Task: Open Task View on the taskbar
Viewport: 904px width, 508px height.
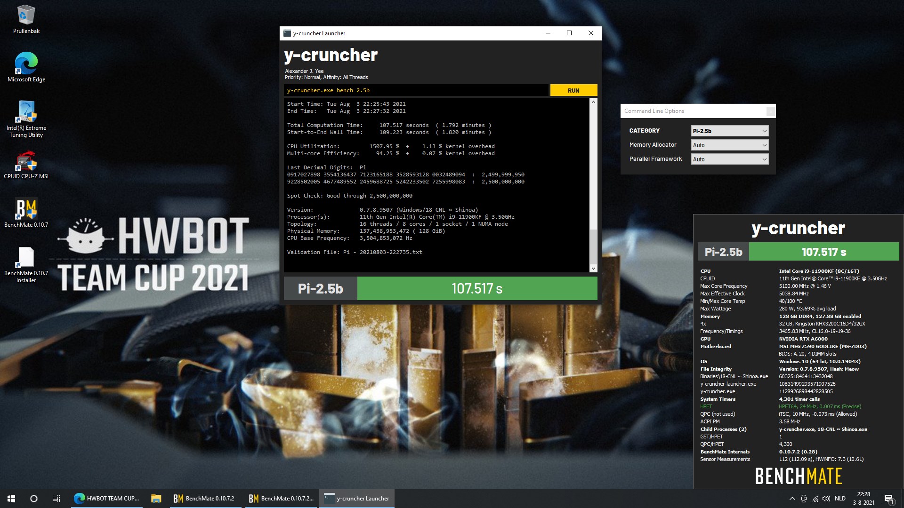Action: (56, 499)
